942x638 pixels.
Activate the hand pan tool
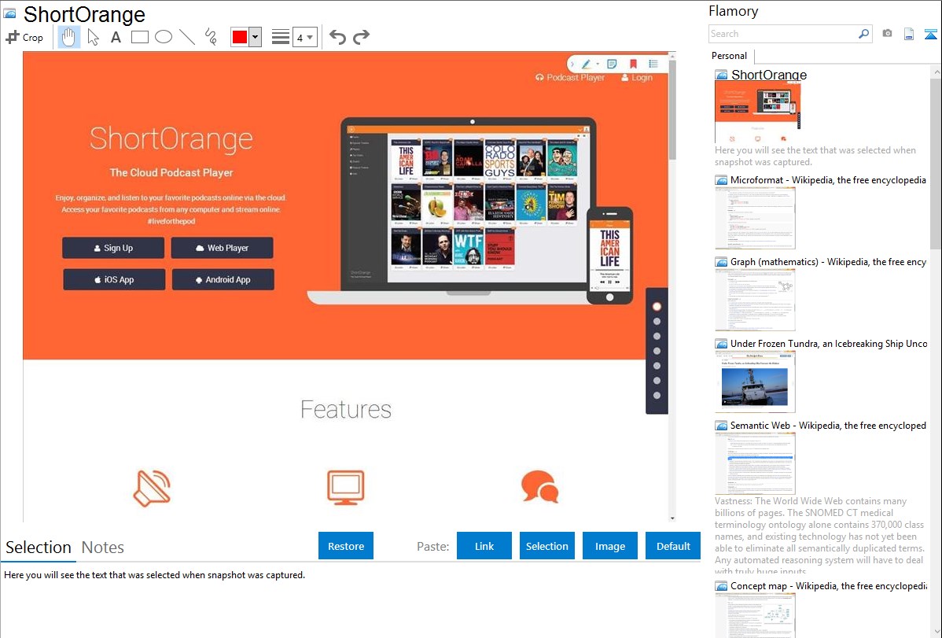(x=68, y=37)
